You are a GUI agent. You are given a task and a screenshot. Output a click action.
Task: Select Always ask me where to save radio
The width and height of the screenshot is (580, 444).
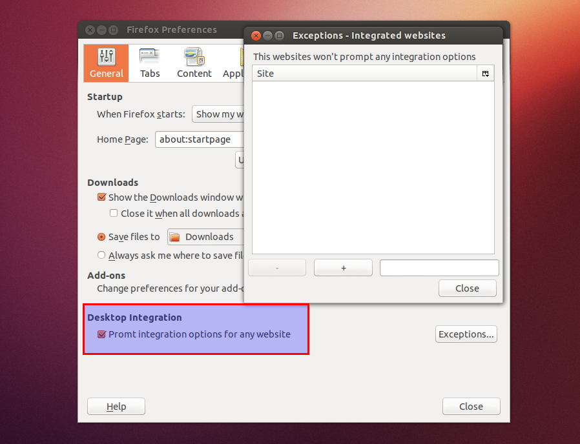coord(101,255)
